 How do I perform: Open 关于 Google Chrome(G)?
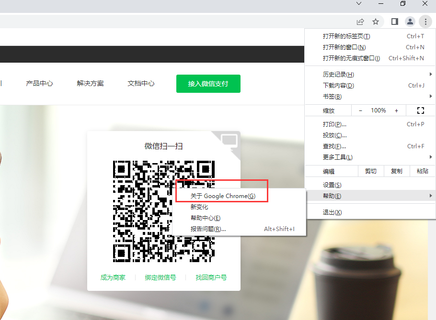point(239,196)
